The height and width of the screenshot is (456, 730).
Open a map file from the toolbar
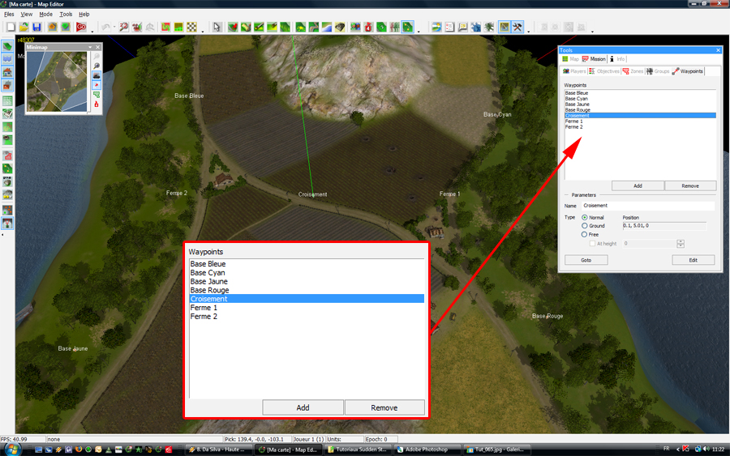coord(24,27)
